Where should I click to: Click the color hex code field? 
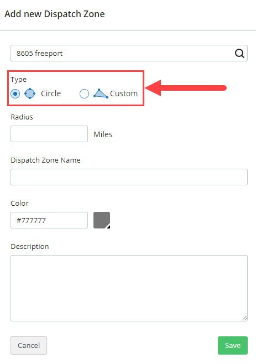(x=49, y=220)
